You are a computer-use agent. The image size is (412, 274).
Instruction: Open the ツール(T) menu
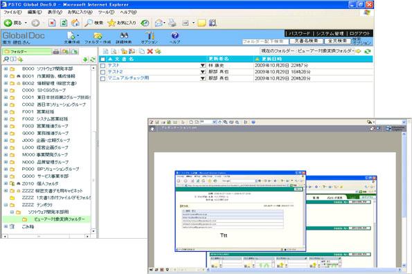(x=106, y=12)
